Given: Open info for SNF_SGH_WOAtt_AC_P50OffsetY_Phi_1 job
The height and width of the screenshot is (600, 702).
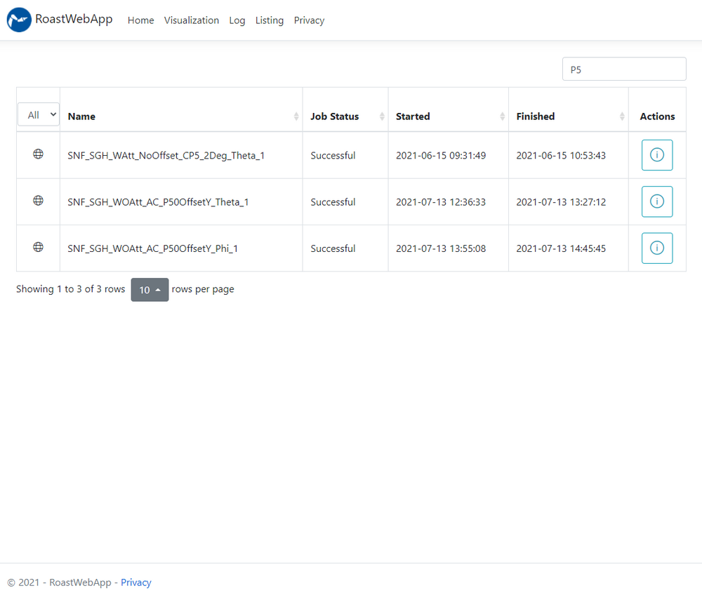Looking at the screenshot, I should pos(656,248).
